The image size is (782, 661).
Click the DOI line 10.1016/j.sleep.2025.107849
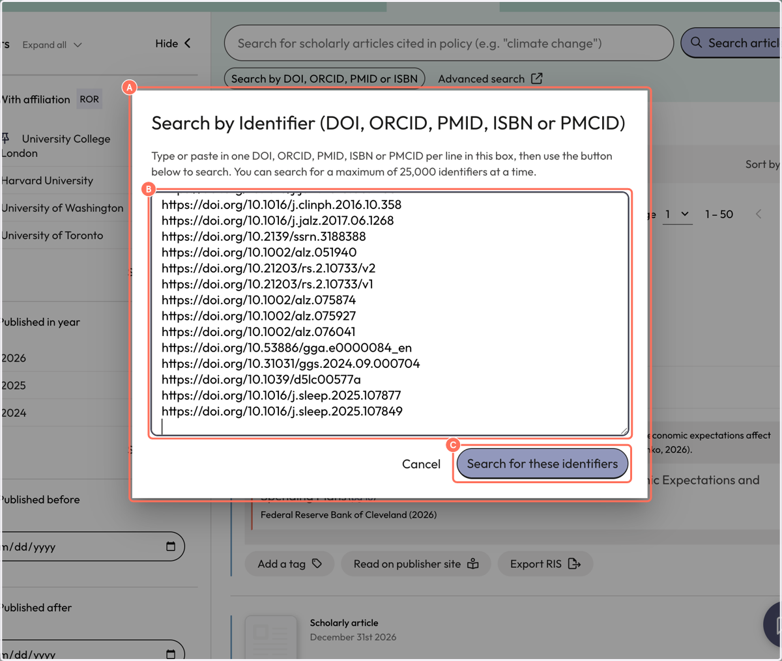[282, 411]
